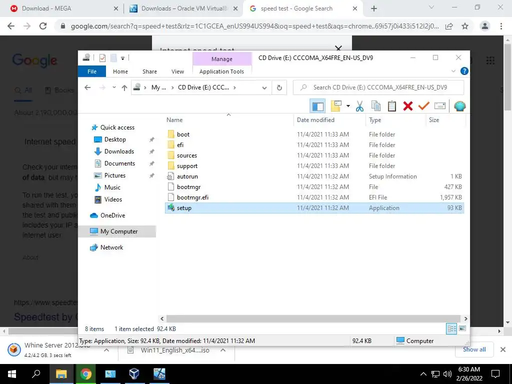The image size is (512, 384).
Task: Click the Paste clipboard toolbar icon
Action: (x=392, y=106)
